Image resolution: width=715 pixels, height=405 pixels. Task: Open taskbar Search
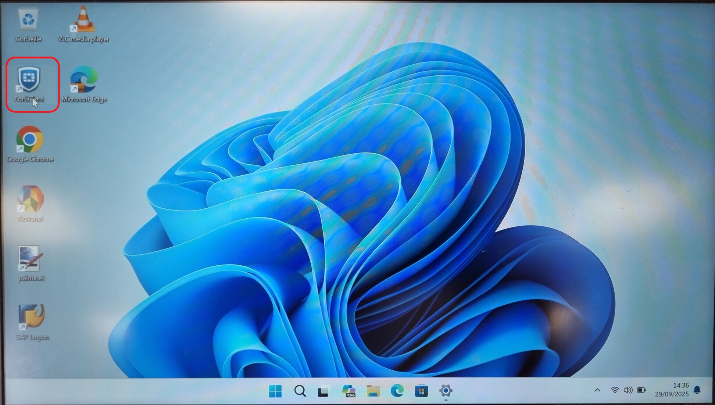coord(300,391)
